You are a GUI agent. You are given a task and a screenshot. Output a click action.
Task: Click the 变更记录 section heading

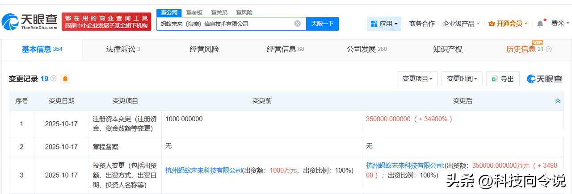(23, 79)
